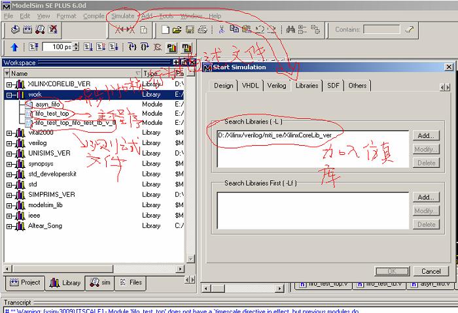Screen dimensions: 458x313
Task: Click the Workspace pane plus zoom icon
Action: pos(176,63)
